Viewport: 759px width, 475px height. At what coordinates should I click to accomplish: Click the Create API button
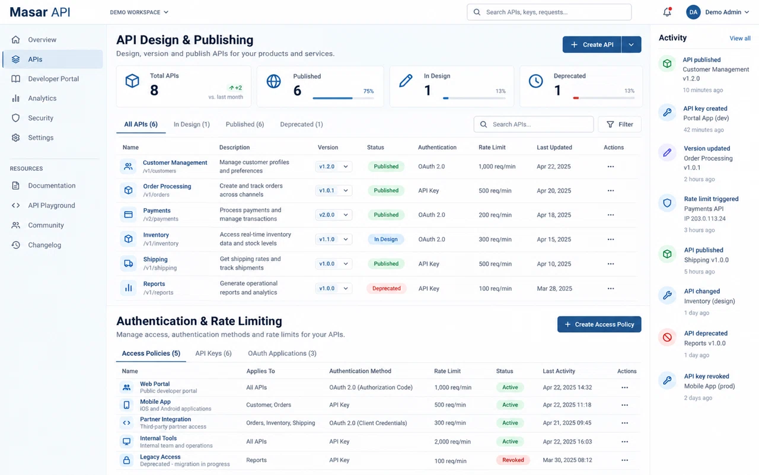[592, 44]
